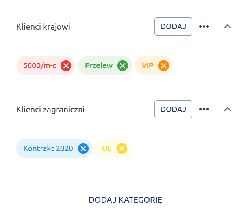Delete the VIP tag using orange X
Screen dimensions: 250x215
[x=163, y=65]
